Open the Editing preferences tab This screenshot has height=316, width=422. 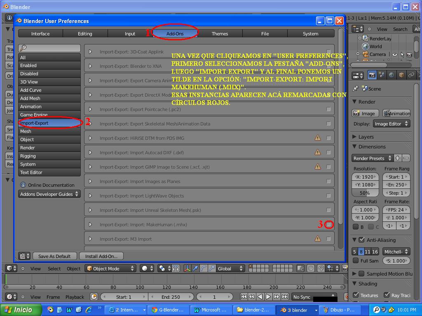click(x=85, y=34)
